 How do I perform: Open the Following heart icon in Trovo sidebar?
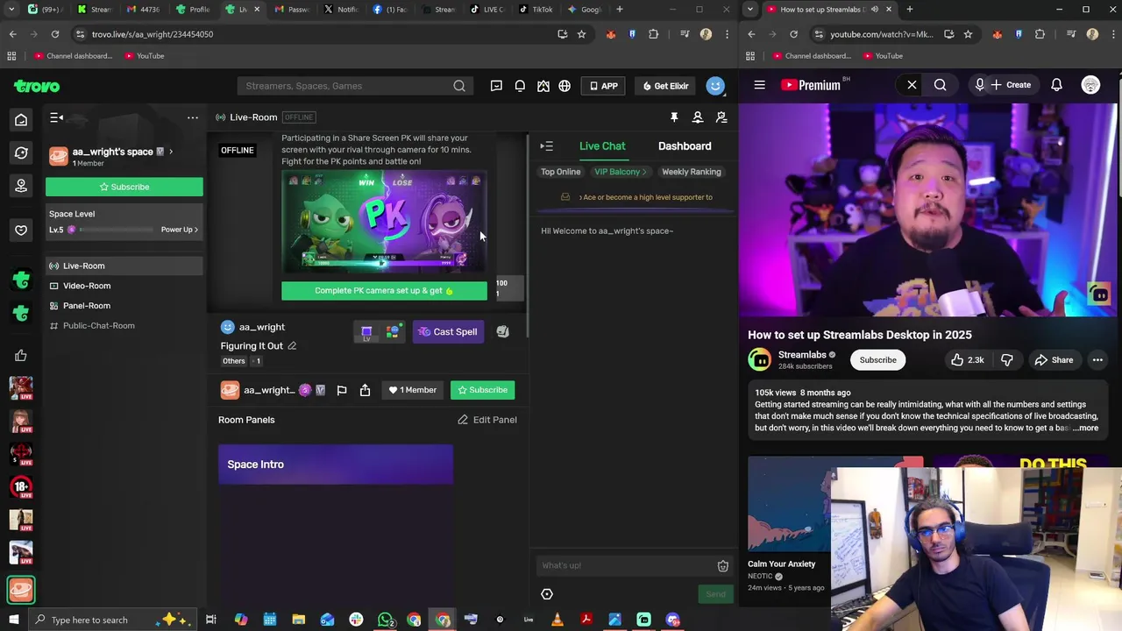(21, 230)
